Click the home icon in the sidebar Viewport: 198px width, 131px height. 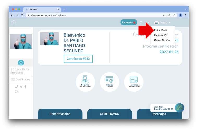click(x=21, y=63)
